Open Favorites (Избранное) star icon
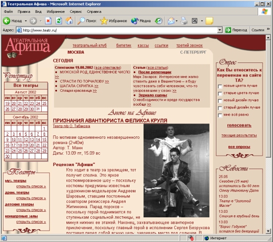Viewport: 273px width, 242px height. 104,21
